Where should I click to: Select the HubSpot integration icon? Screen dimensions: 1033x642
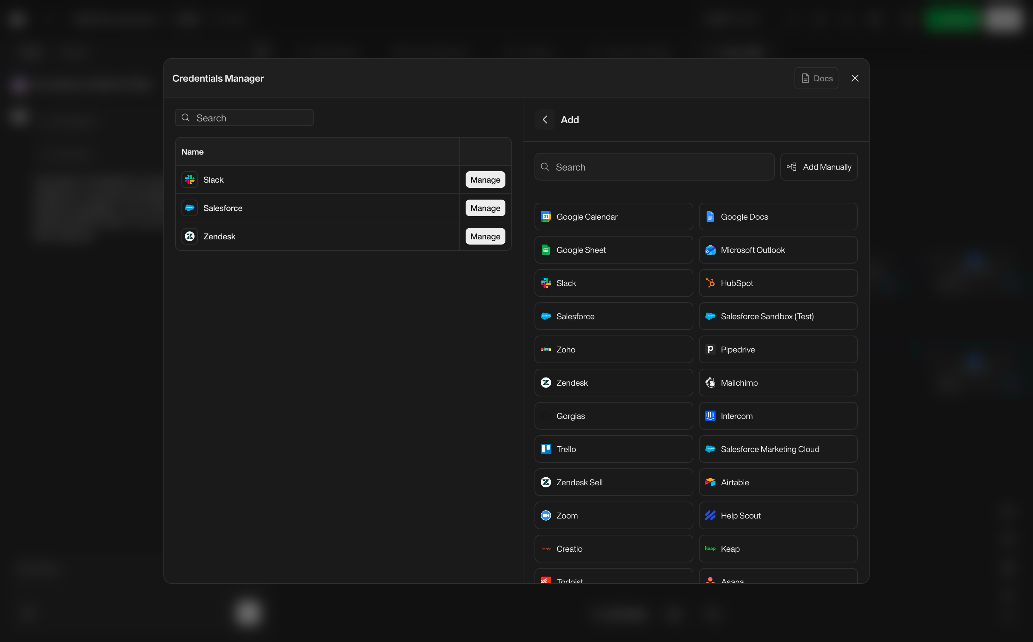[710, 283]
